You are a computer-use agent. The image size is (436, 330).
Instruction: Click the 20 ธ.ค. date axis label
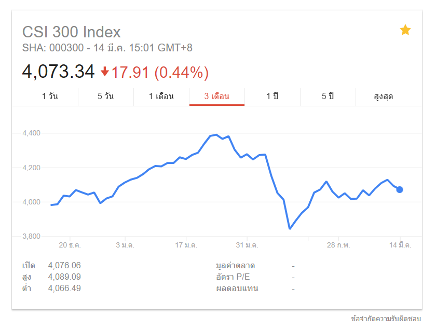pos(69,245)
